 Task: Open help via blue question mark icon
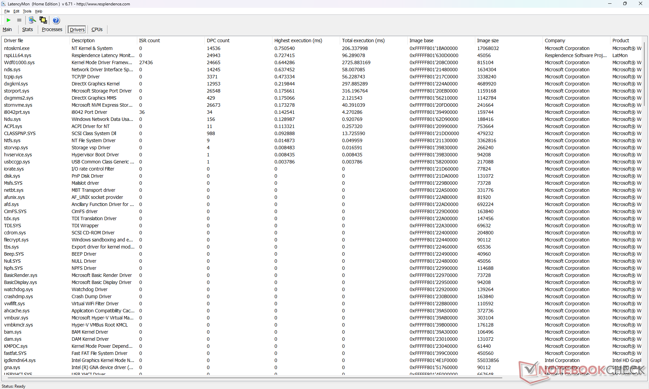coord(56,20)
